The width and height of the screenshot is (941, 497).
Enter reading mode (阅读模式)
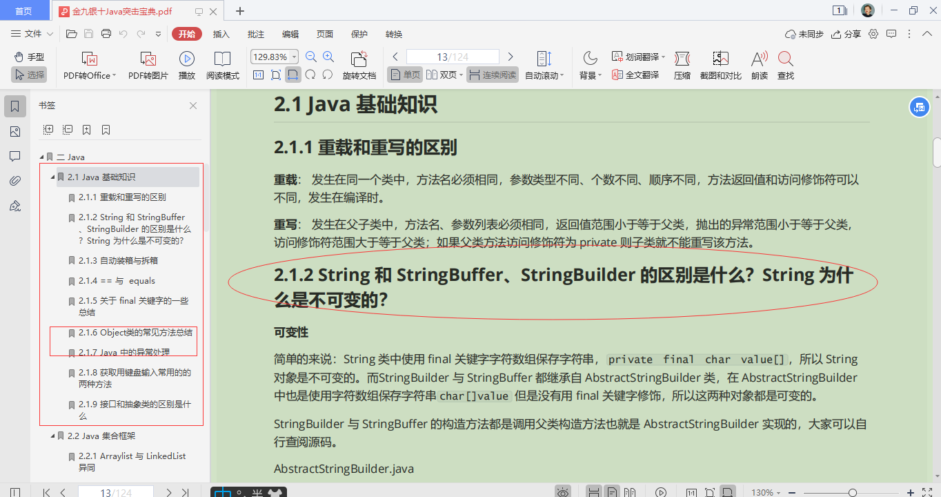pyautogui.click(x=223, y=66)
